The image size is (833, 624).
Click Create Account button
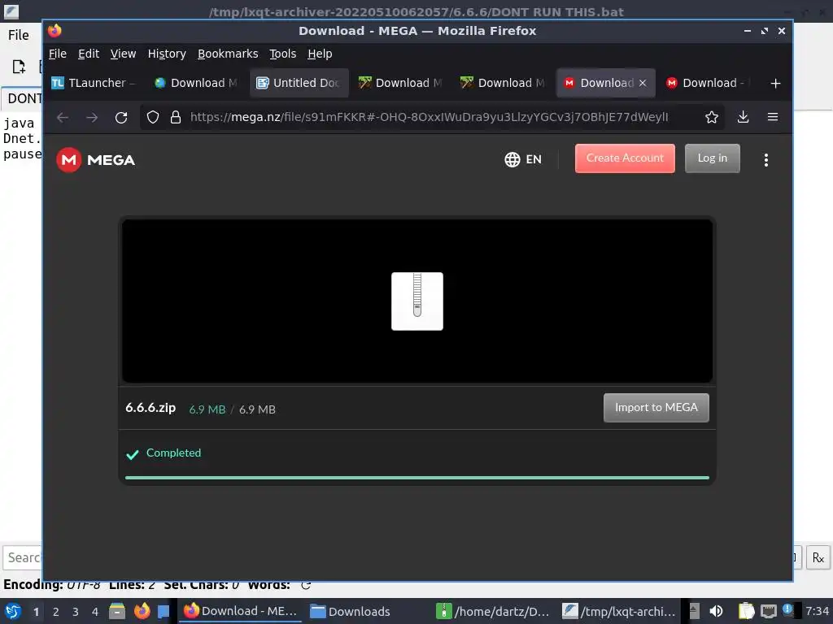click(x=625, y=158)
